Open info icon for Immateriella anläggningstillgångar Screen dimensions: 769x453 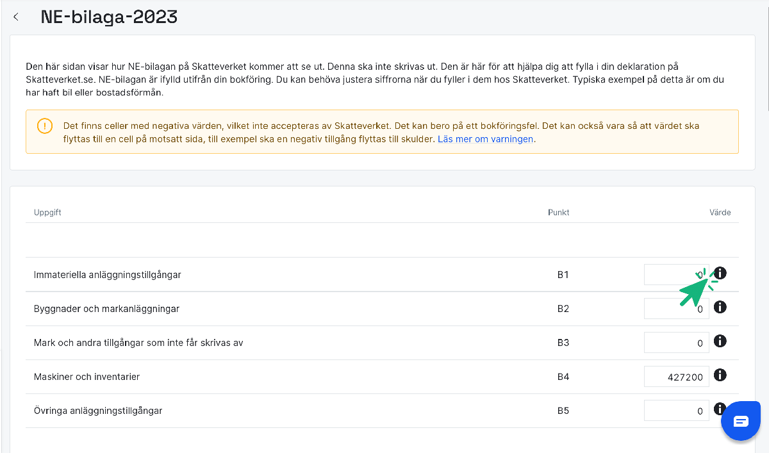point(720,274)
